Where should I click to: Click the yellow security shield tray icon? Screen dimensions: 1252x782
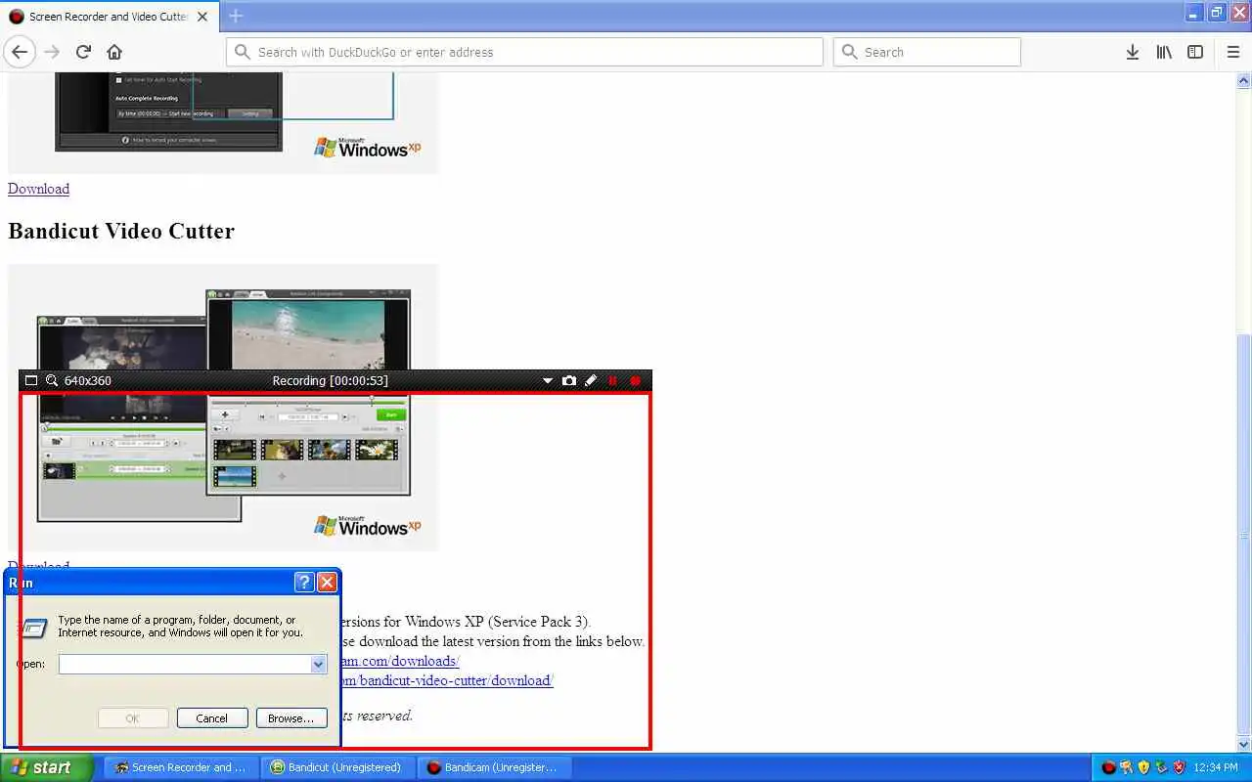pos(1143,767)
